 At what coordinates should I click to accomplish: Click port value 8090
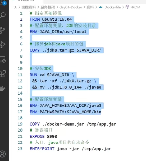(x=52, y=136)
